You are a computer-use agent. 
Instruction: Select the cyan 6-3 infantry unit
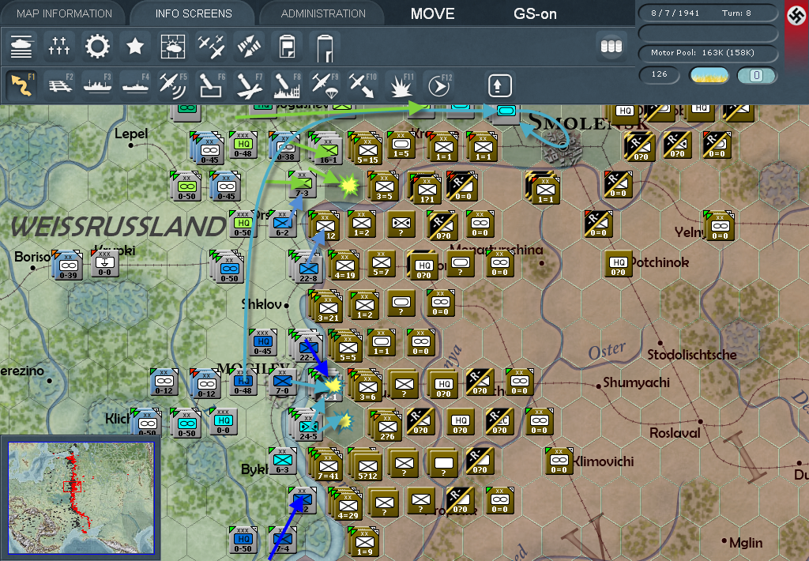282,461
